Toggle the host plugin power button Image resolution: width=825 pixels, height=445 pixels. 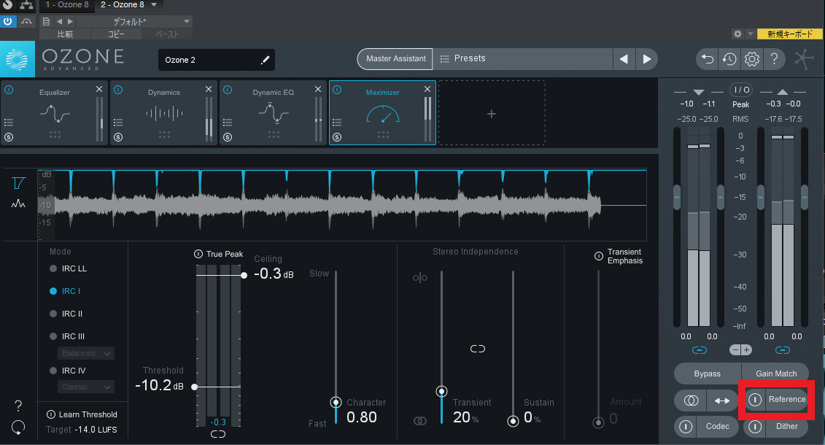(x=8, y=22)
